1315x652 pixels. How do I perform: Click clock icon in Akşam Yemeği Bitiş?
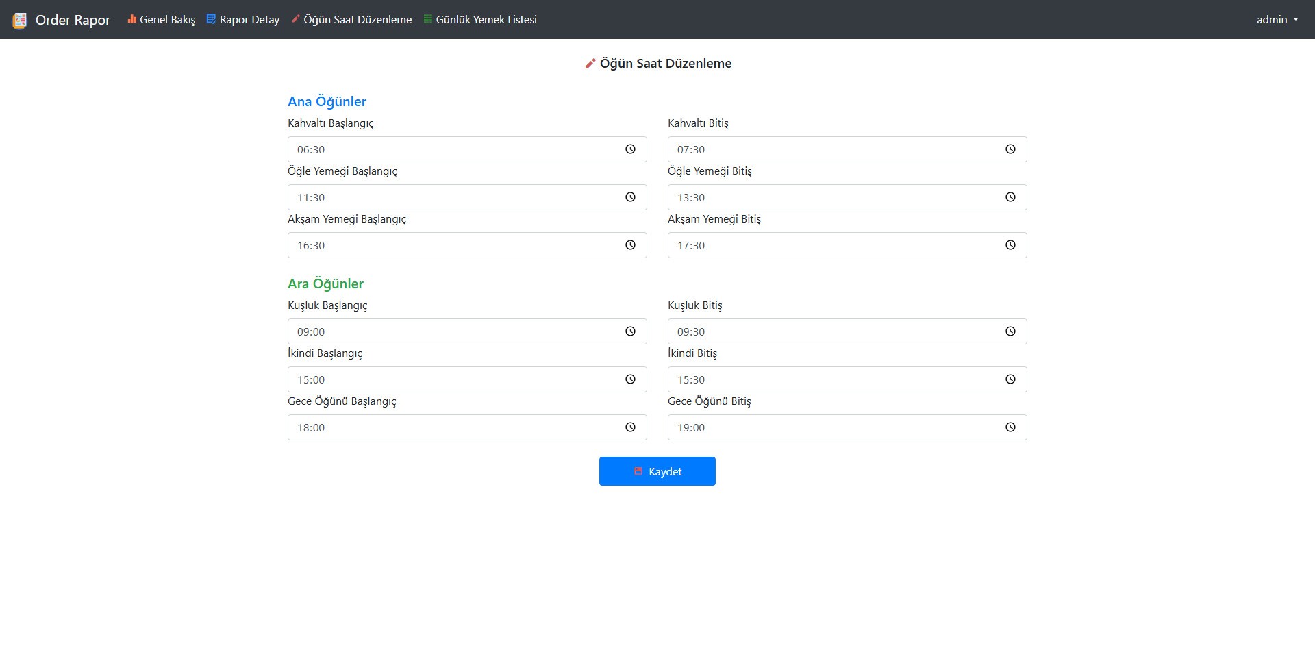tap(1010, 245)
